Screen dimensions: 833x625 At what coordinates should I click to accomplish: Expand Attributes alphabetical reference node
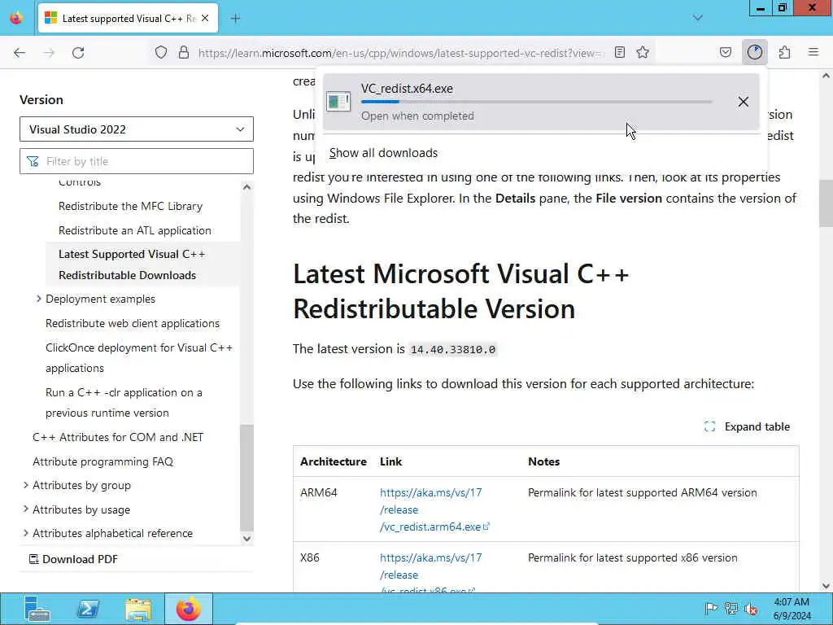[x=25, y=533]
